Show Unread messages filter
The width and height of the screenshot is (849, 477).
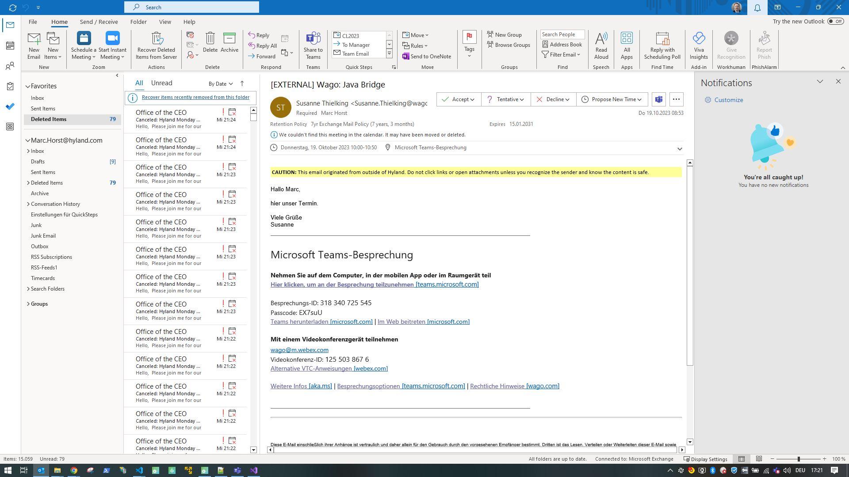click(x=161, y=83)
